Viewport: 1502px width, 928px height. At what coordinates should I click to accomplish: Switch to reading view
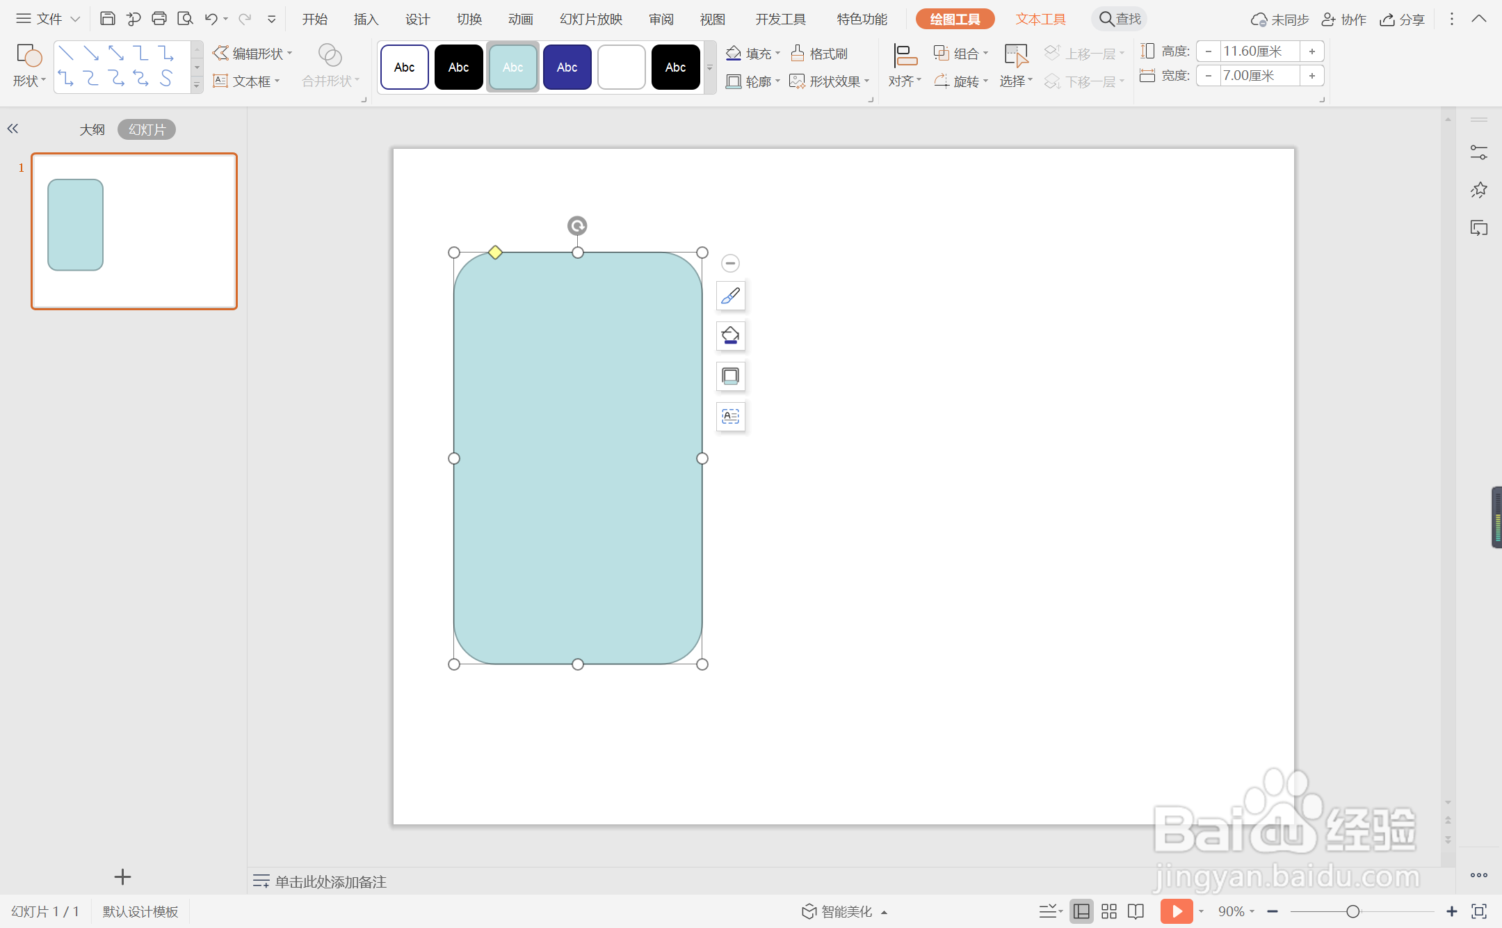click(1136, 911)
